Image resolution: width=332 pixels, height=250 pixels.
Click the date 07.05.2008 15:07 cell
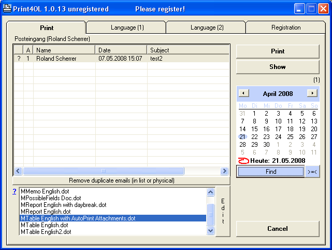click(x=120, y=59)
